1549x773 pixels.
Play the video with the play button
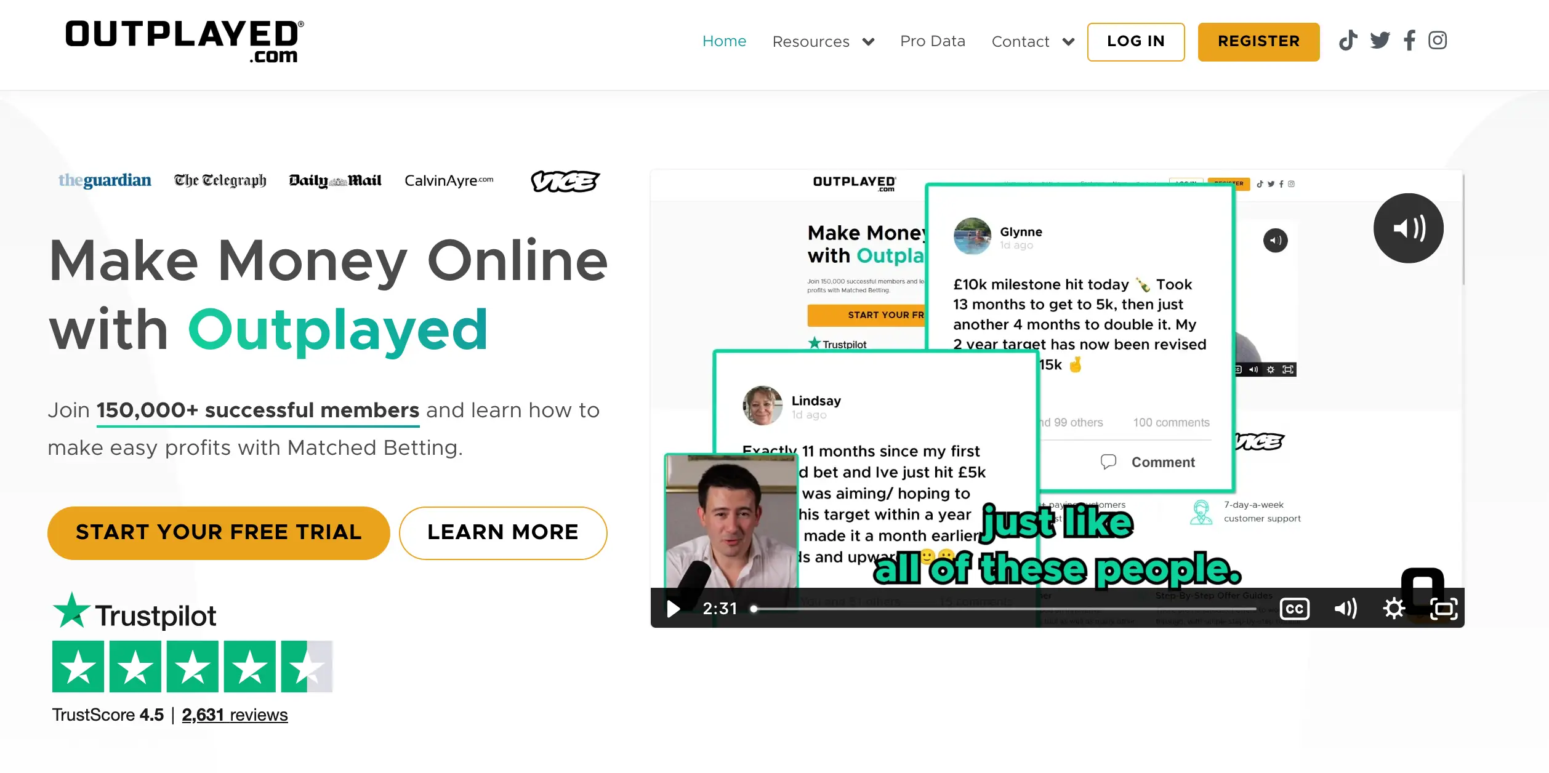(674, 609)
